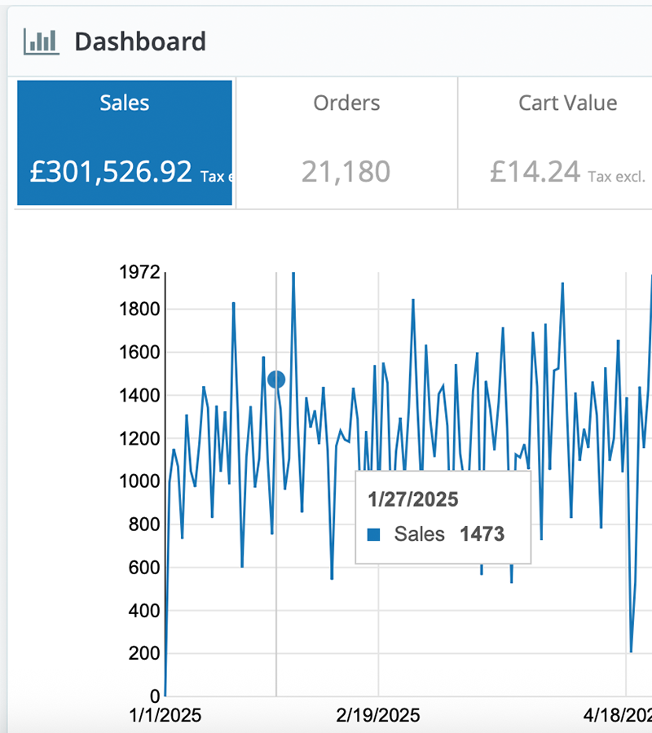Select the Sales tab

coord(125,103)
